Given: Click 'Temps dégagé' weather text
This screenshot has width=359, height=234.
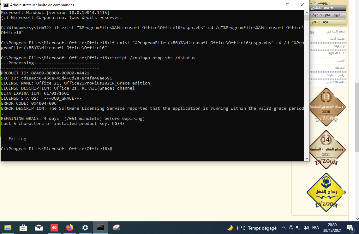Looking at the screenshot, I should [262, 228].
